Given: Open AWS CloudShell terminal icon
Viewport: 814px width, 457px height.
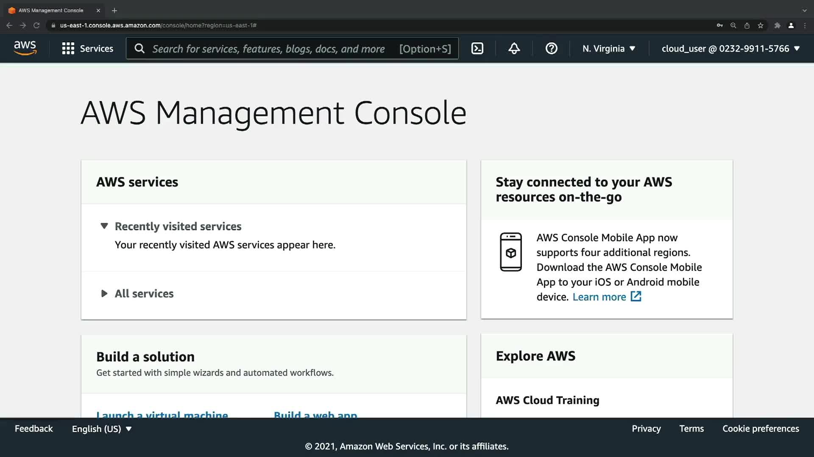Looking at the screenshot, I should coord(477,49).
